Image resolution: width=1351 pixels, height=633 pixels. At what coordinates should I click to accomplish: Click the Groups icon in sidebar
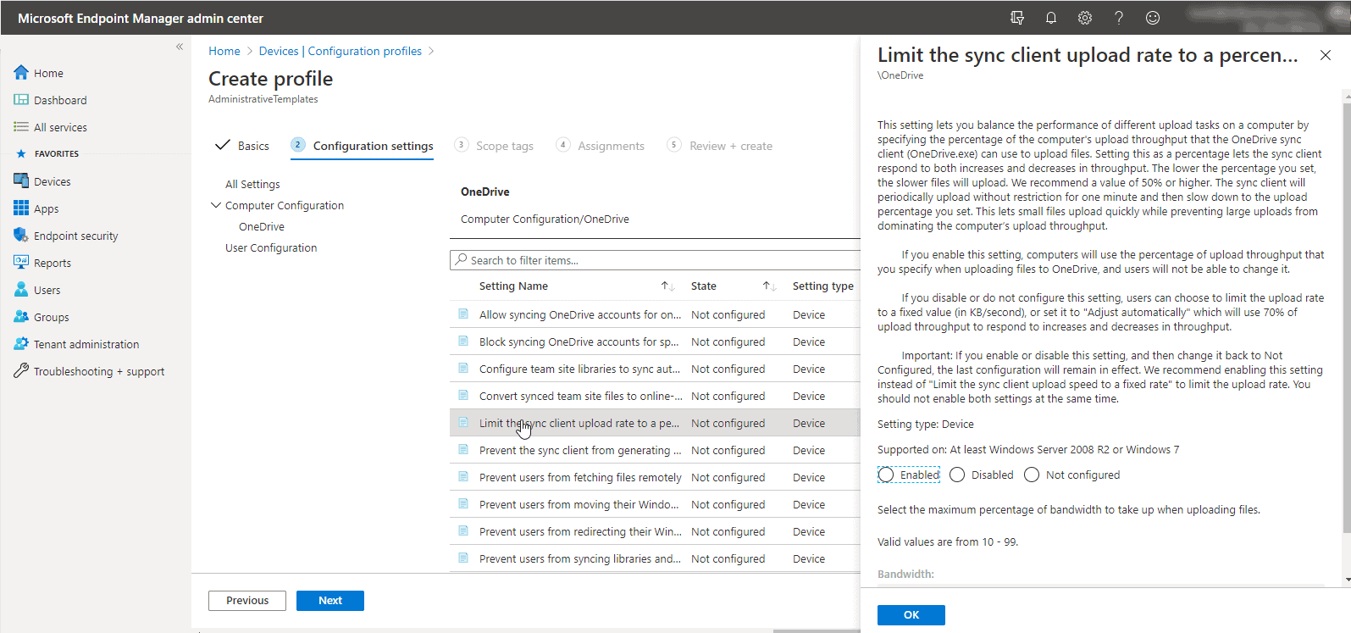(21, 317)
